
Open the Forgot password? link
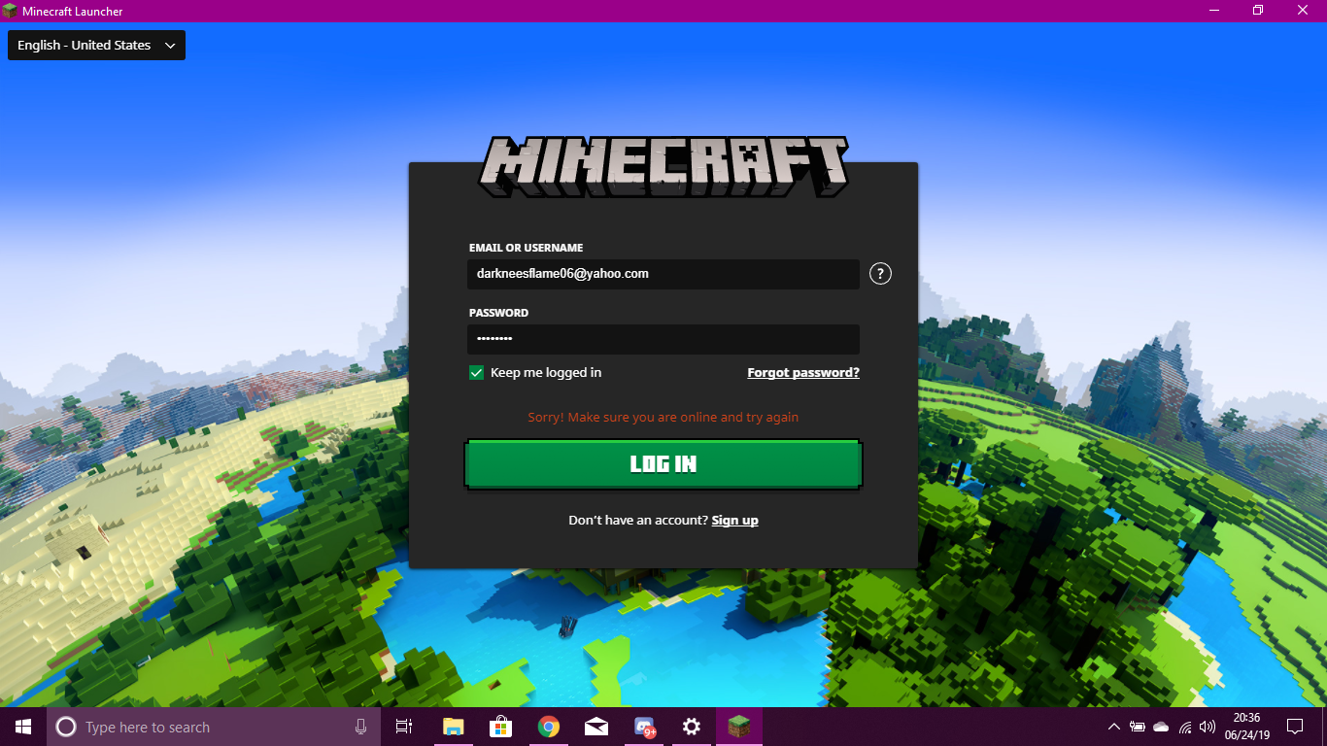(803, 373)
